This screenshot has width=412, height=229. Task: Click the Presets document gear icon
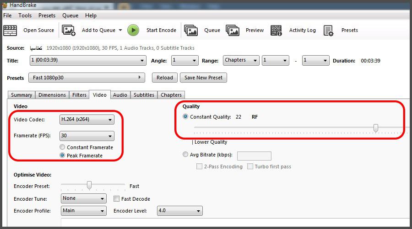tap(328, 31)
